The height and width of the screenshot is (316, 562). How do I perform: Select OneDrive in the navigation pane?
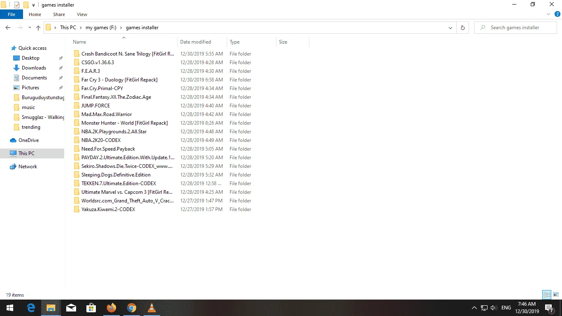(x=28, y=140)
